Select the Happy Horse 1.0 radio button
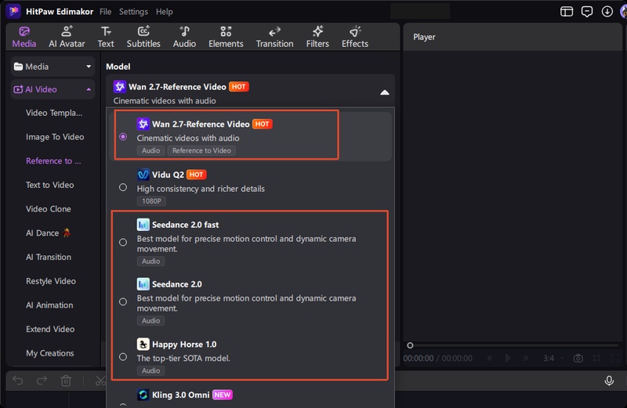The width and height of the screenshot is (627, 408). click(x=123, y=357)
